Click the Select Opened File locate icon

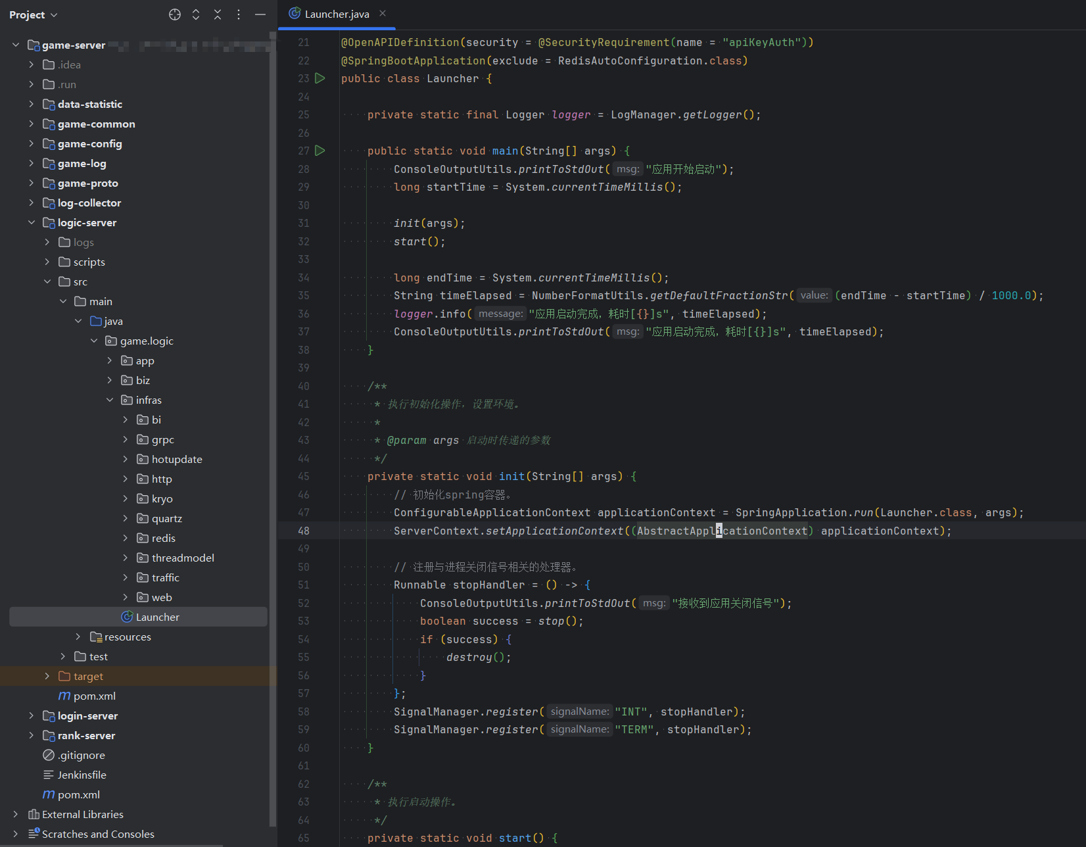click(x=175, y=14)
